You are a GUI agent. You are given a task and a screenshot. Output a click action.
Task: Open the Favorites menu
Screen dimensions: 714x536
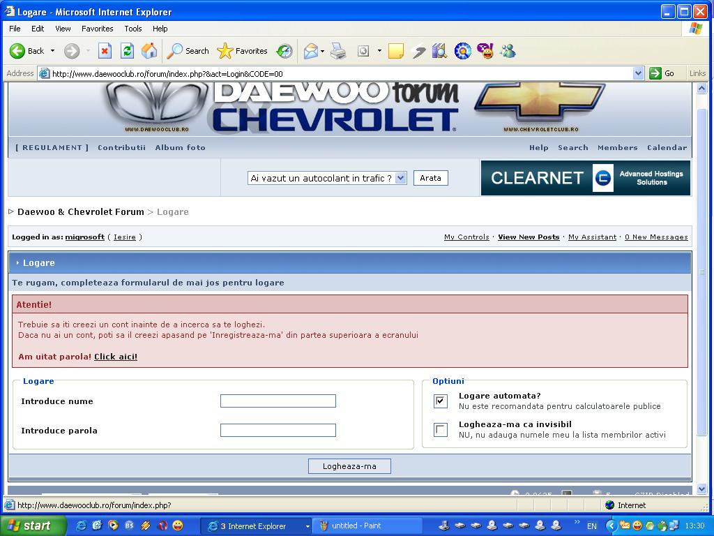coord(97,29)
